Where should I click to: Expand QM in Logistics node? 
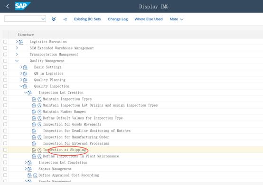pyautogui.click(x=21, y=73)
